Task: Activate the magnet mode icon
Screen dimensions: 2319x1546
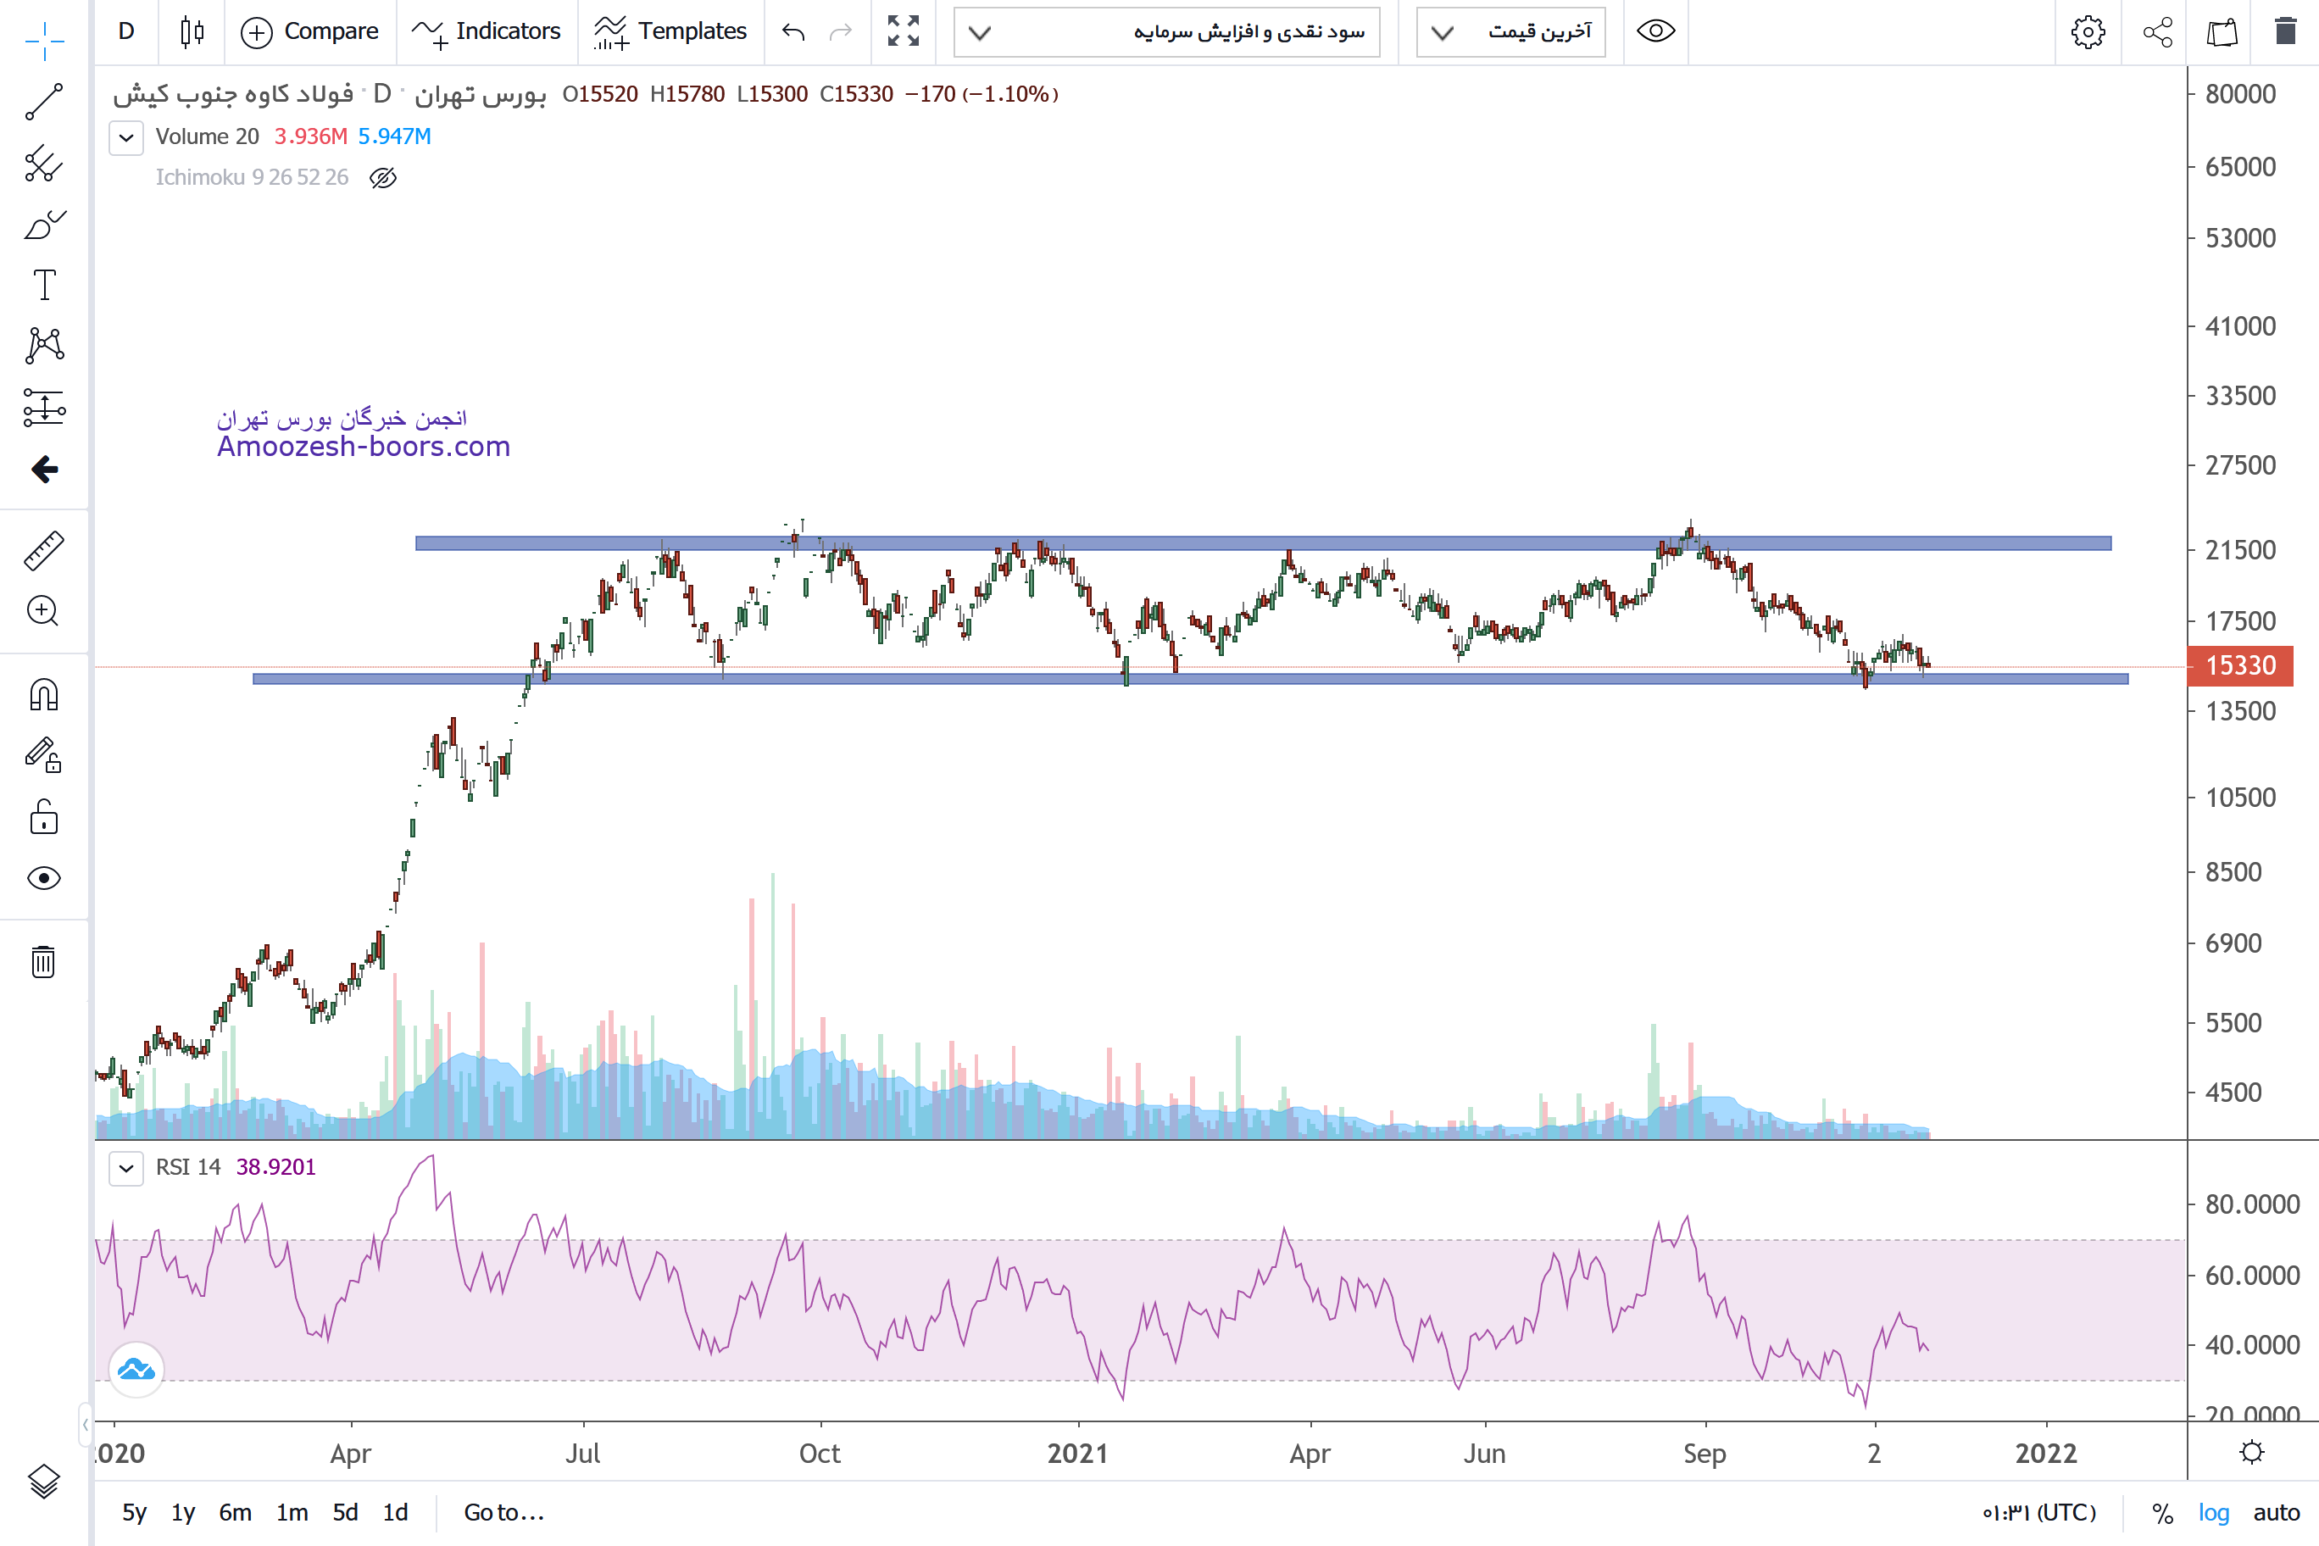Action: click(44, 695)
